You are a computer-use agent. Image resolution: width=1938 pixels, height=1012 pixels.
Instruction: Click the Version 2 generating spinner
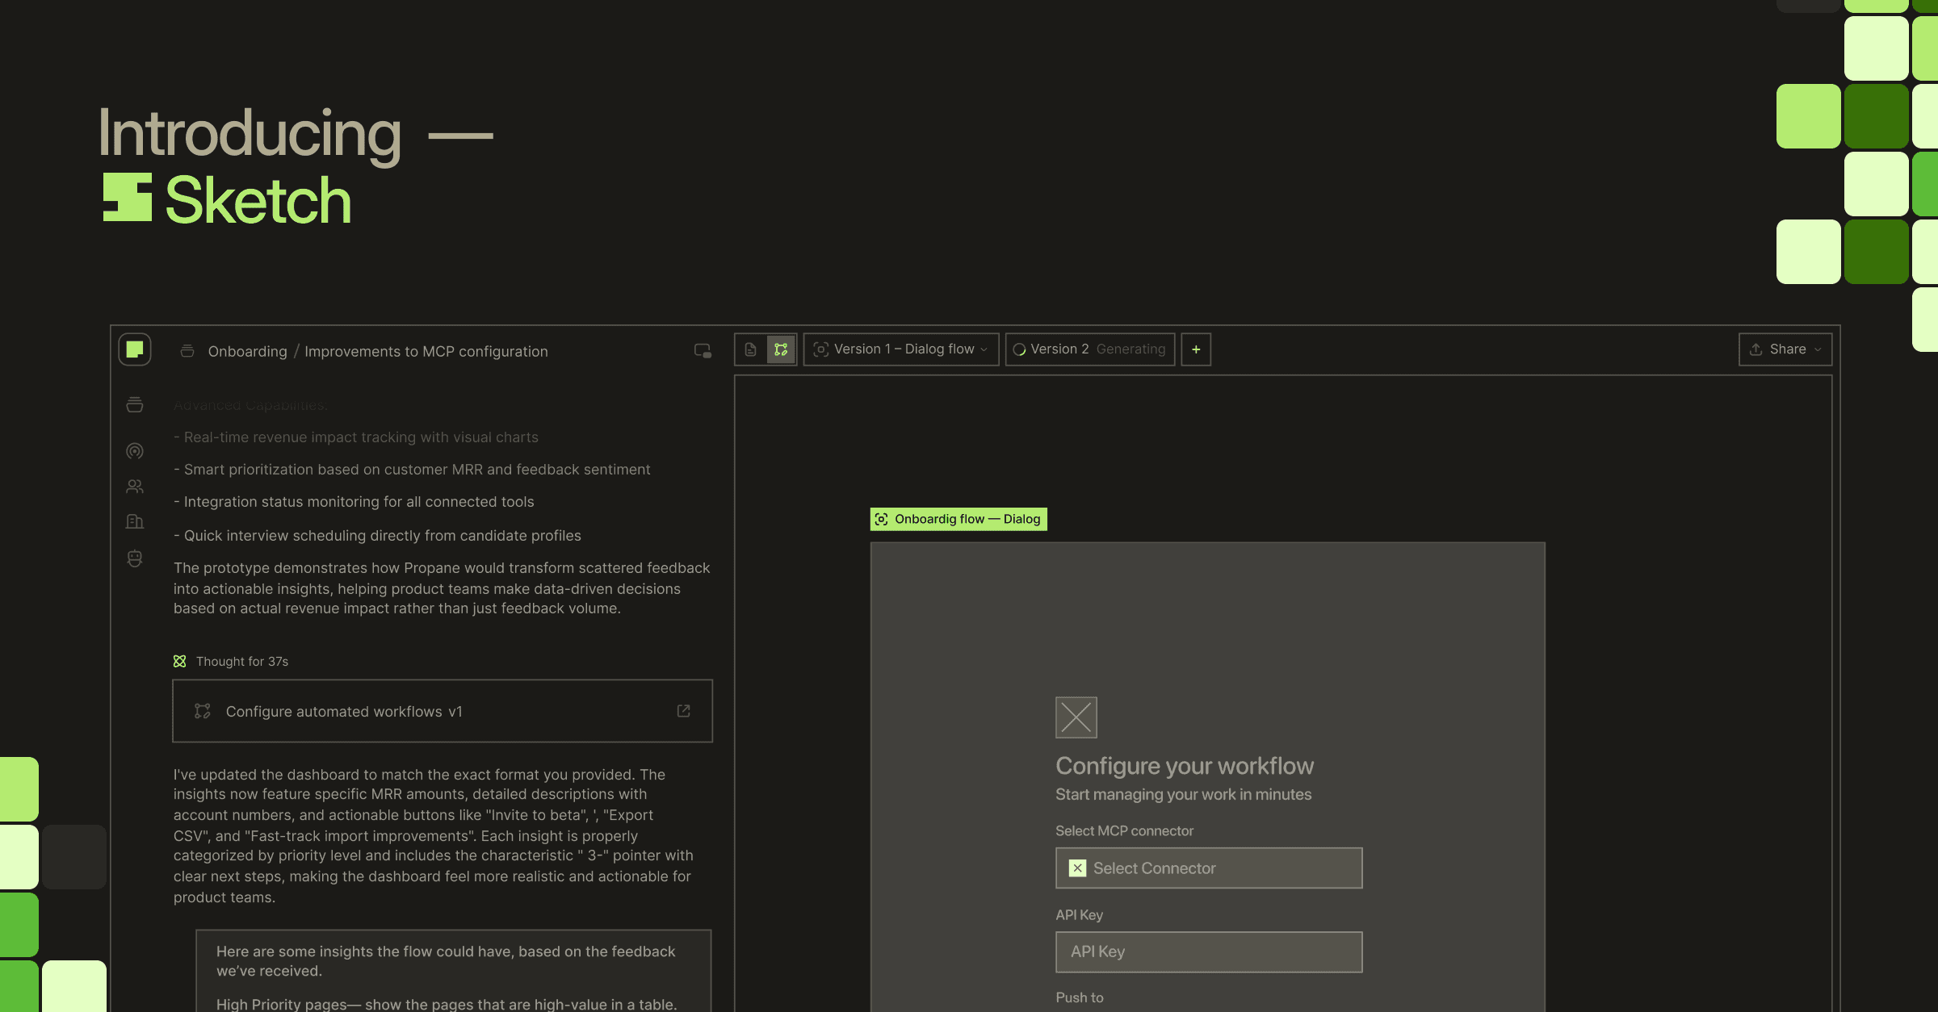tap(1019, 349)
